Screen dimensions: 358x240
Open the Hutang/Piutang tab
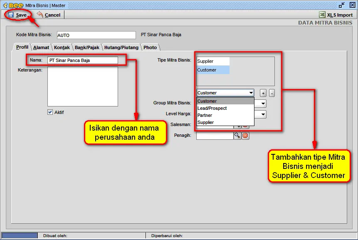121,47
